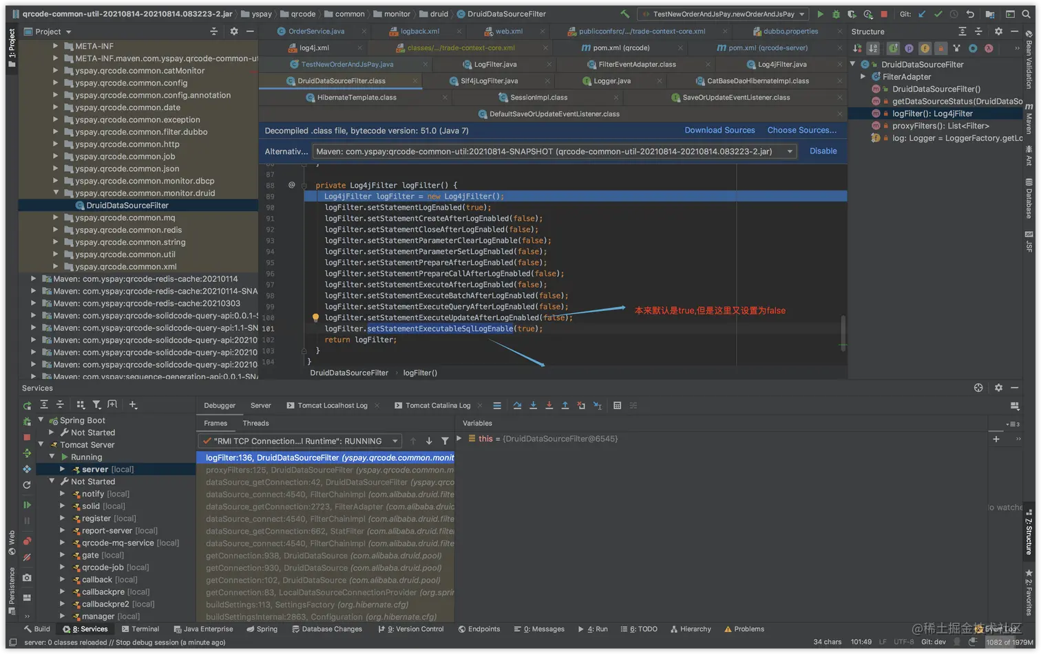Open the RMI TCP Connection thread dropdown

coord(299,441)
